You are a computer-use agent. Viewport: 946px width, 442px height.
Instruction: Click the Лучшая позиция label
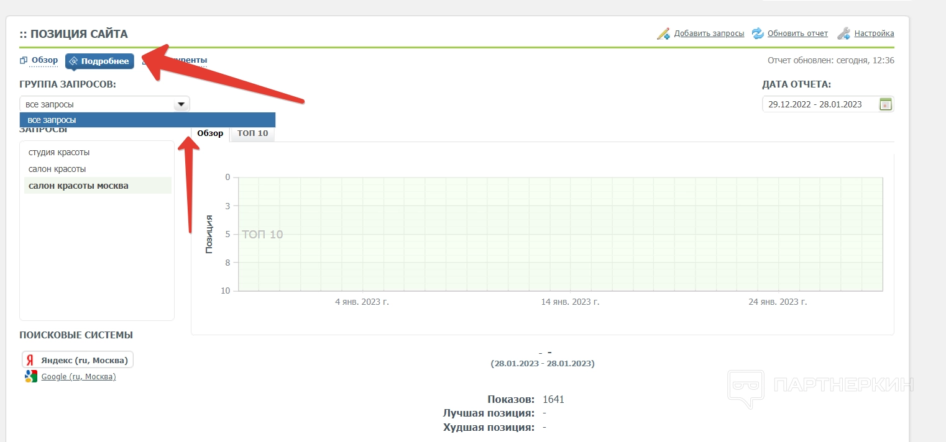489,413
